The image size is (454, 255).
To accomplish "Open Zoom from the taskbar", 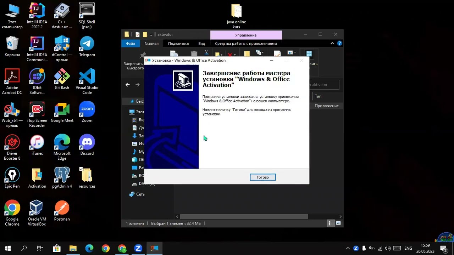I will (138, 248).
